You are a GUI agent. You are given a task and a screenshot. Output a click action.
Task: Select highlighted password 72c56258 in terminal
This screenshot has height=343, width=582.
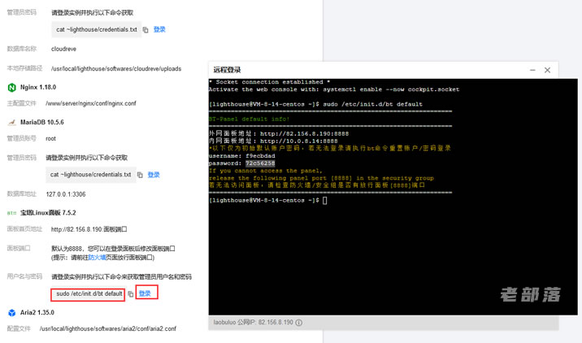coord(260,163)
